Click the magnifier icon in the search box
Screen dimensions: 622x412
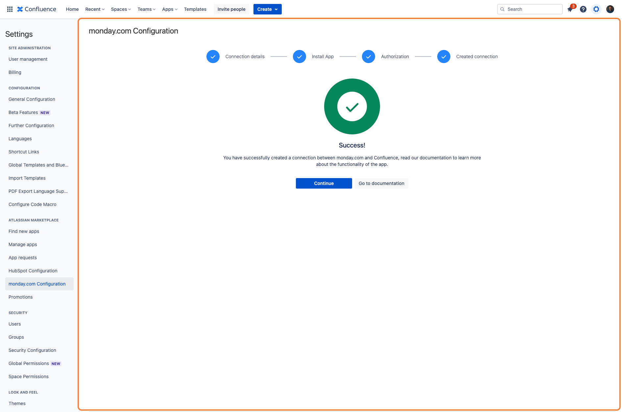point(502,9)
